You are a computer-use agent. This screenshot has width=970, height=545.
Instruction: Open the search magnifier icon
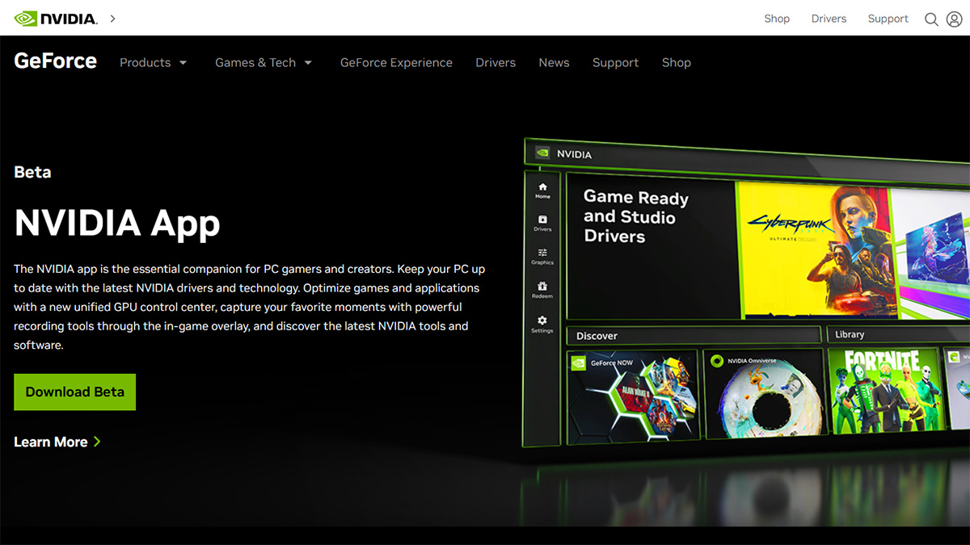point(931,19)
